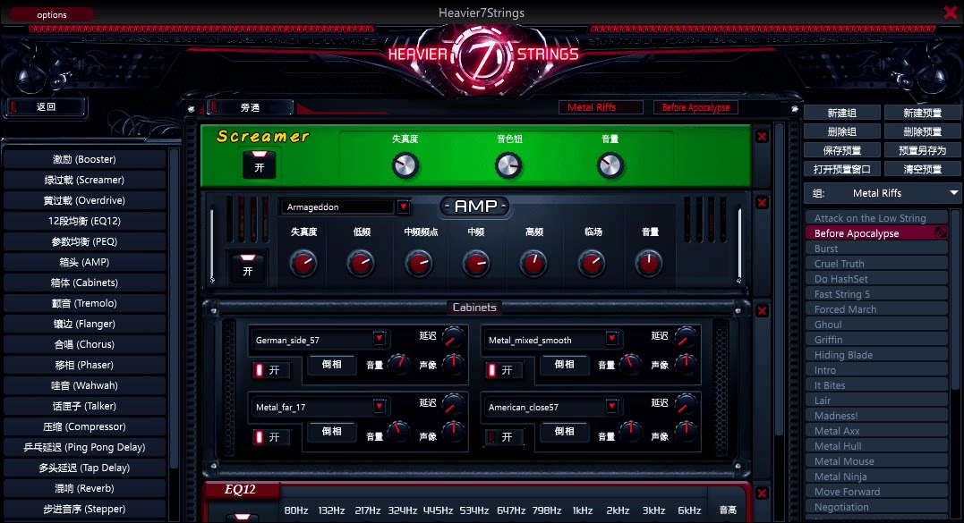This screenshot has width=964, height=523.
Task: Select the Cruel Truth preset
Action: [x=876, y=264]
